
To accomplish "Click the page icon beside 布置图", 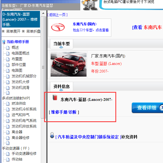I will [8, 59].
